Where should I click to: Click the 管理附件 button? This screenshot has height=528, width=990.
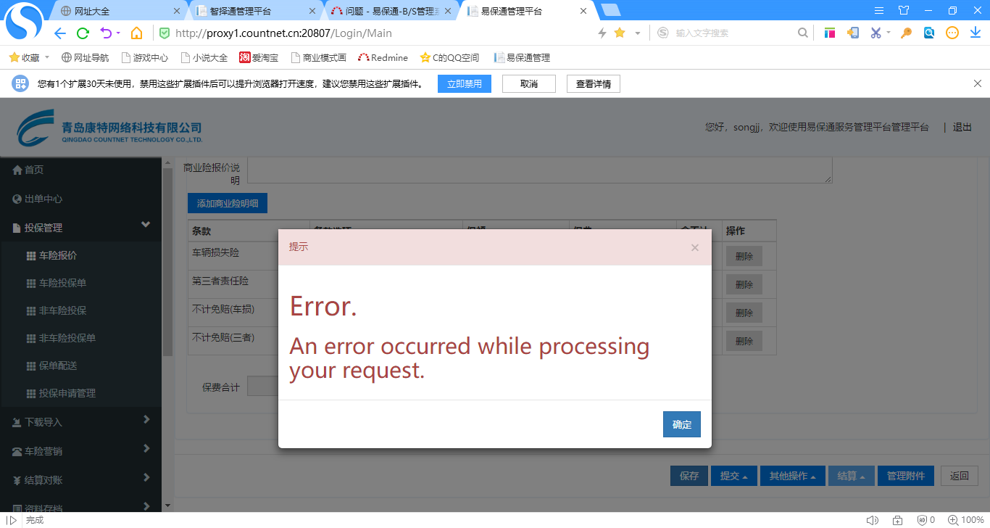click(906, 476)
